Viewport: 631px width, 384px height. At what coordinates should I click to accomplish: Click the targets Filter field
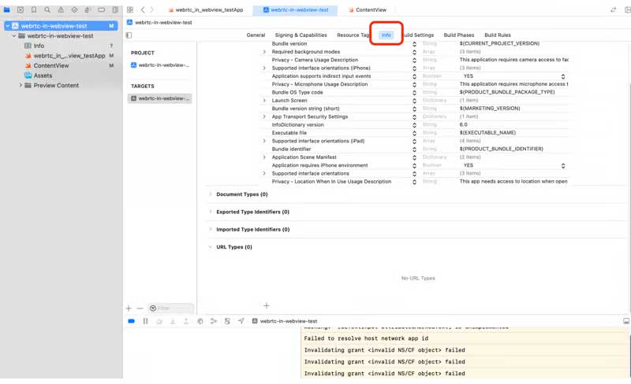click(x=171, y=308)
